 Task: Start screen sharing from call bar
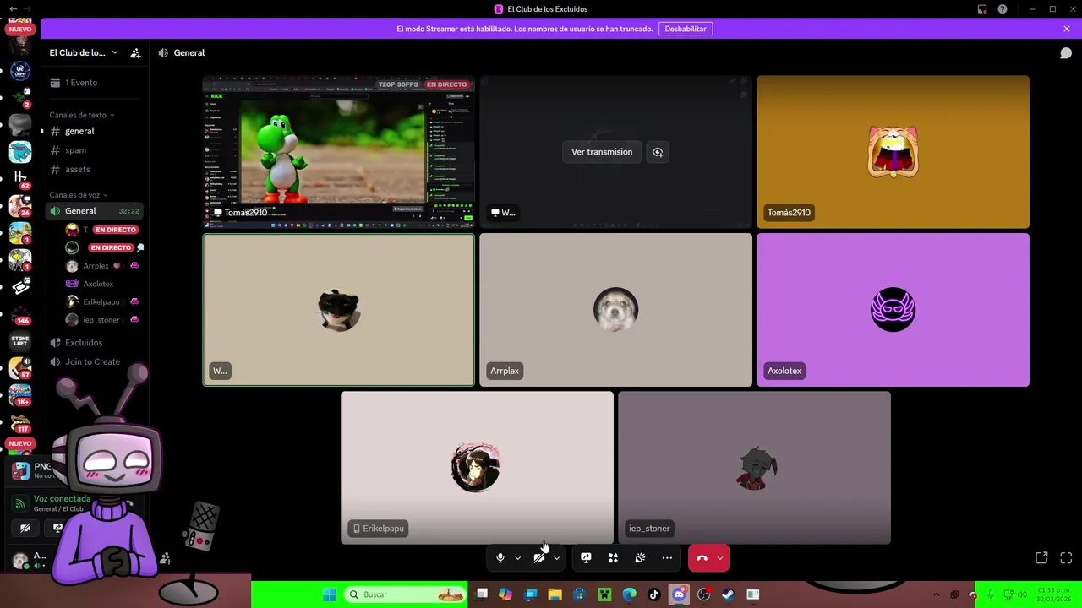(586, 558)
